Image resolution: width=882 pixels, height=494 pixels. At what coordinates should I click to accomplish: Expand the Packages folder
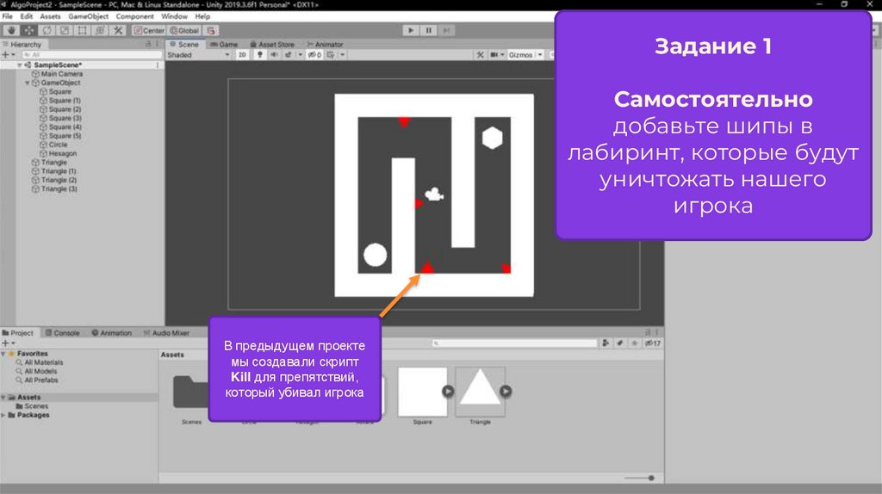(x=3, y=416)
